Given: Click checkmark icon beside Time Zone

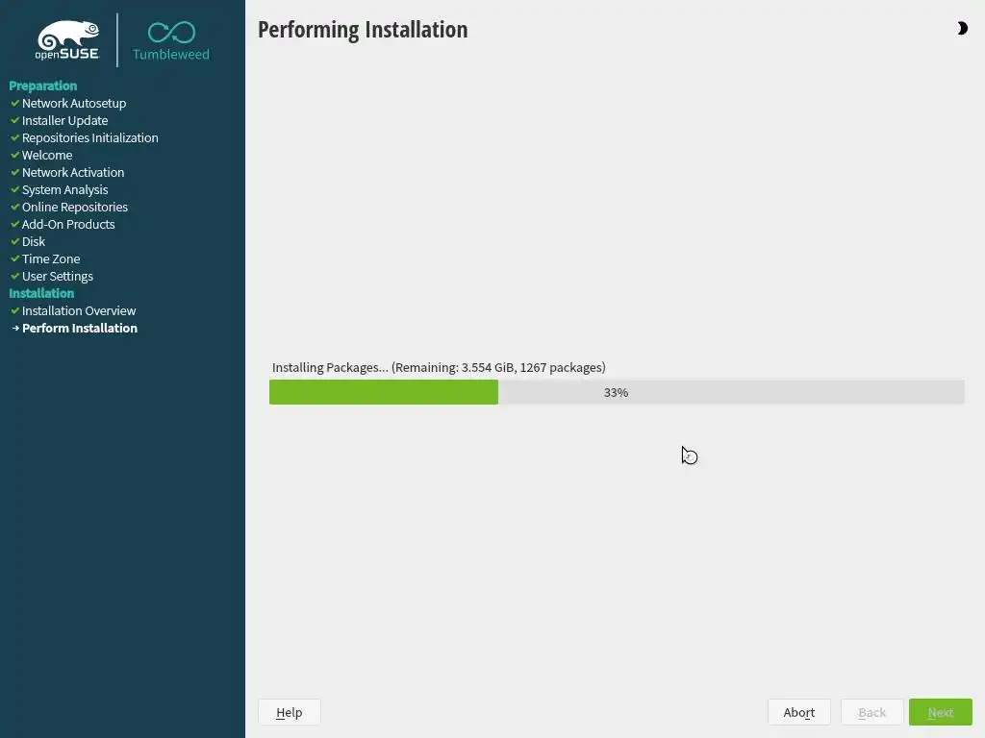Looking at the screenshot, I should 15,258.
